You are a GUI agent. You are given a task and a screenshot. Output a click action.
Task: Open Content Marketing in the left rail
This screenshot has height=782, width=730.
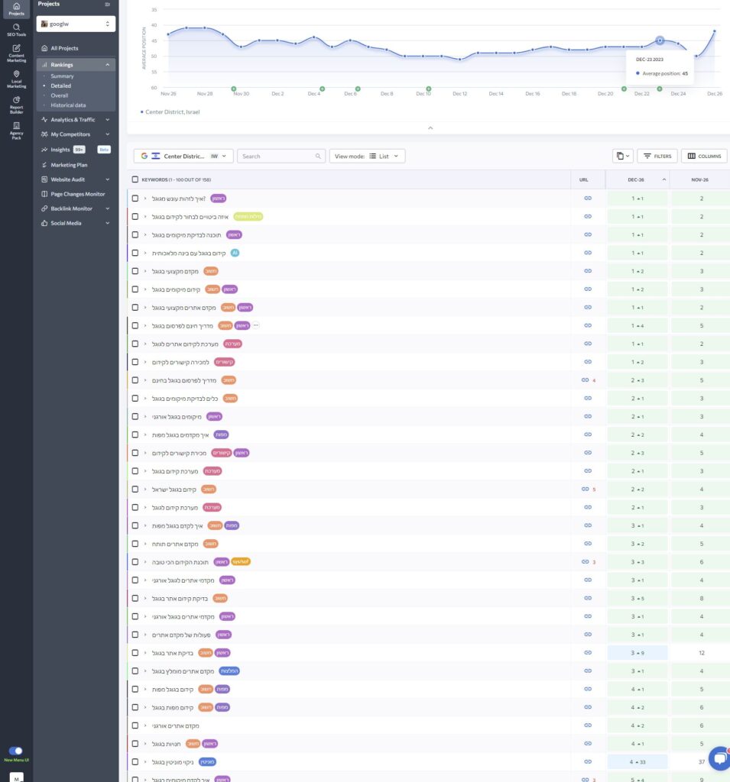(x=17, y=53)
